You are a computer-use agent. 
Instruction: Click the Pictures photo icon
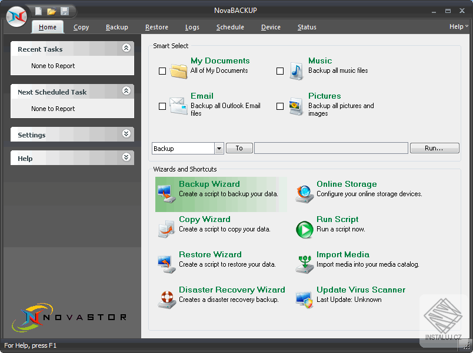296,106
